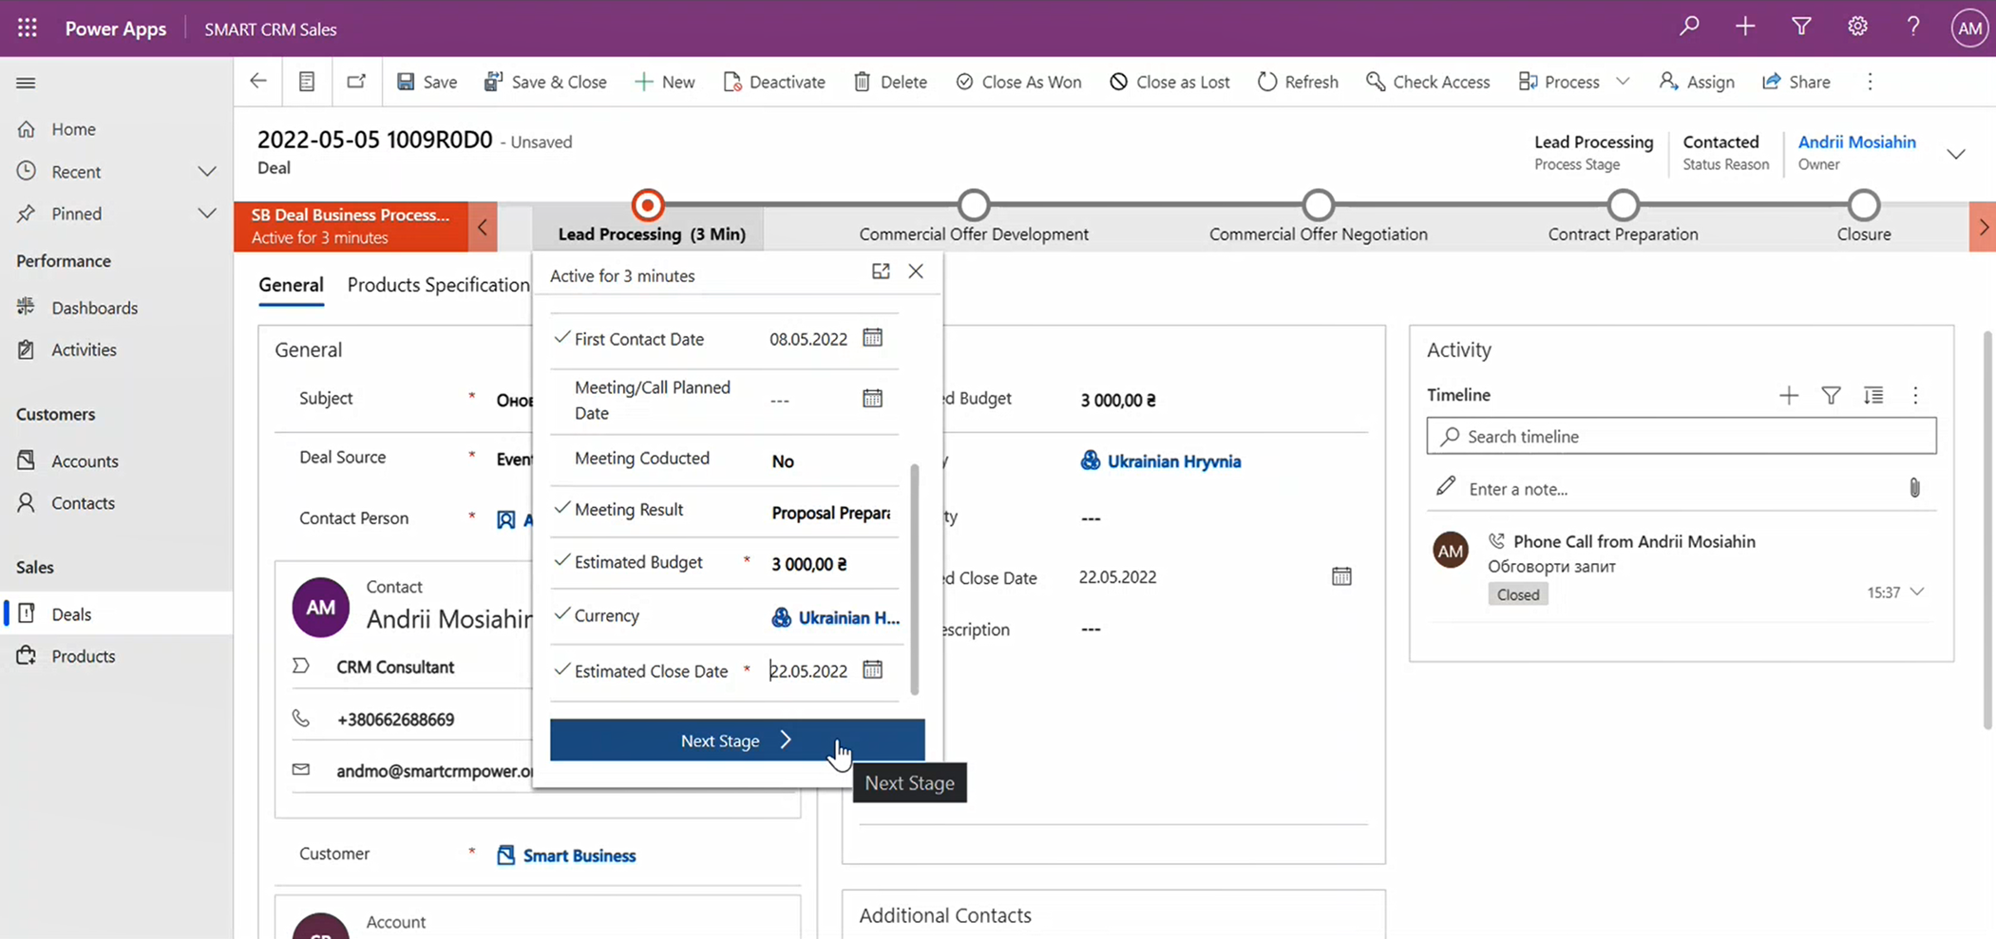Screen dimensions: 1996x939
Task: Click Search timeline field
Action: (1681, 437)
